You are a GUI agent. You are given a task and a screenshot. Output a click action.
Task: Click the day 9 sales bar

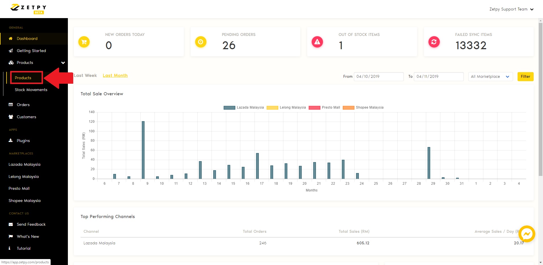[x=143, y=150]
